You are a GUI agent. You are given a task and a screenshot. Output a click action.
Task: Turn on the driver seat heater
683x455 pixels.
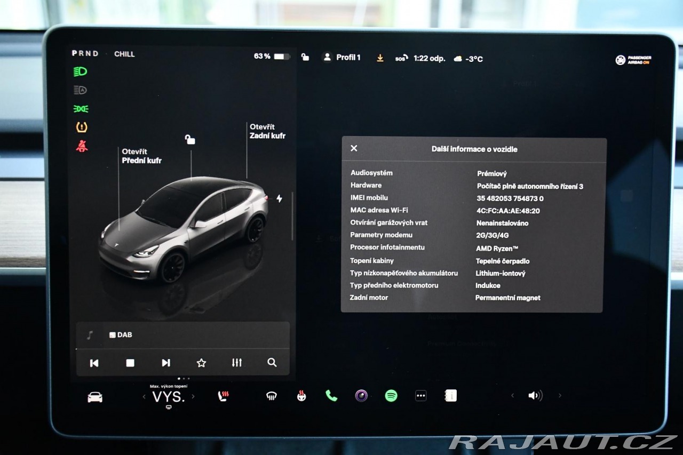pos(224,396)
